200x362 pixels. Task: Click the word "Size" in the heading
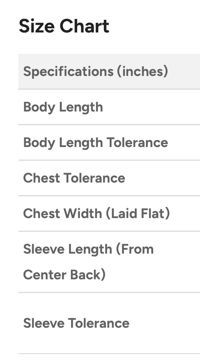click(36, 26)
